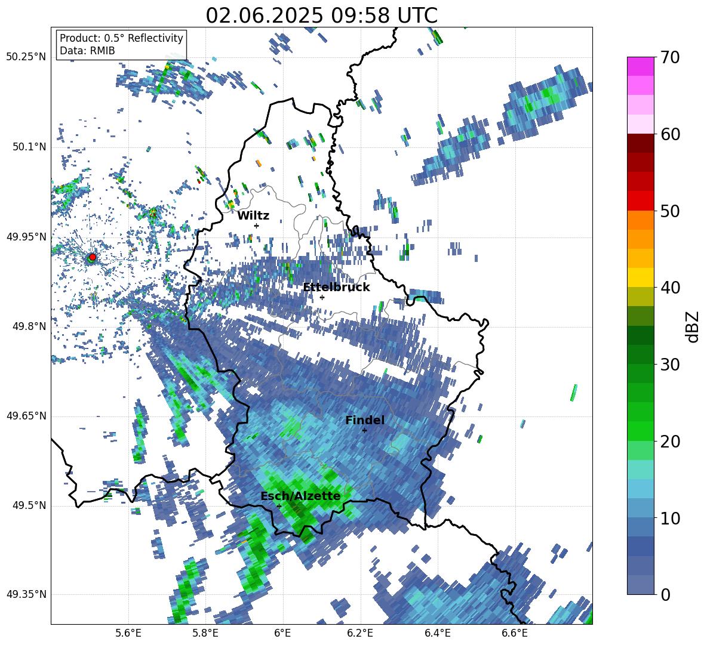Pick the dark red swatch below 60
Image resolution: width=707 pixels, height=645 pixels.
tap(640, 143)
